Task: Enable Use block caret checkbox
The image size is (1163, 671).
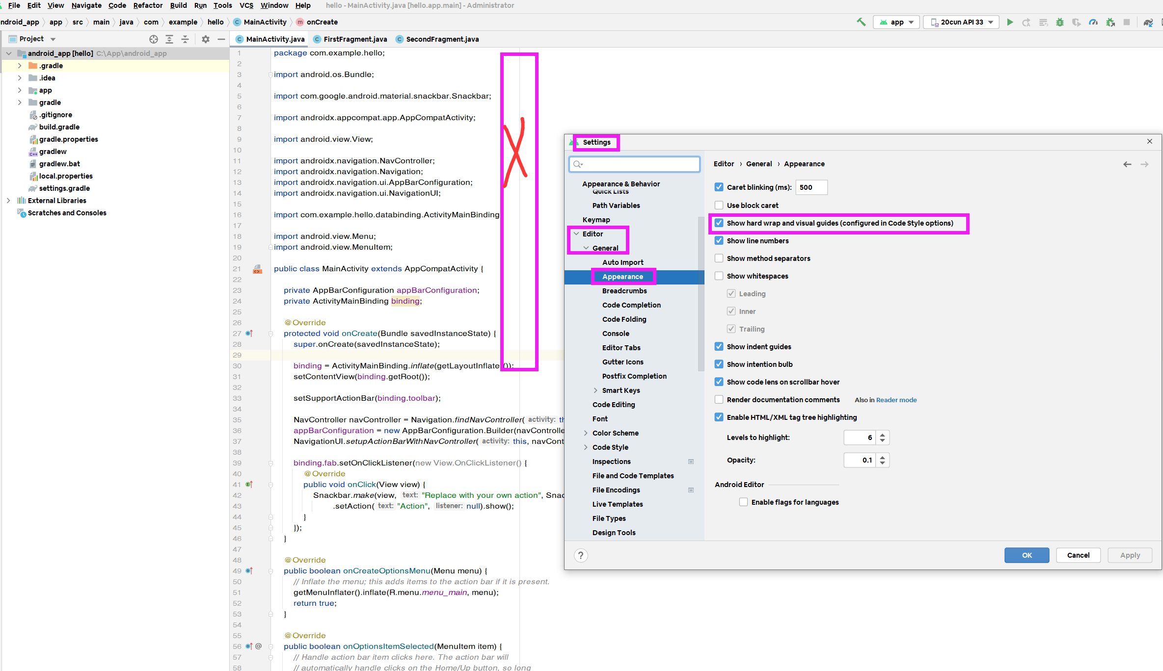Action: (x=719, y=205)
